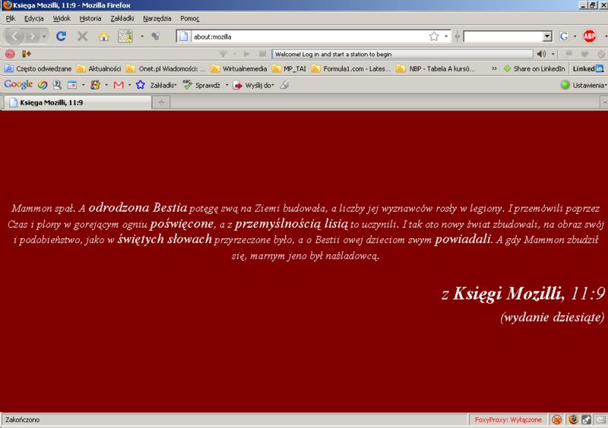Open the Ustawienia dropdown
Screen dimensions: 608x428
584,85
